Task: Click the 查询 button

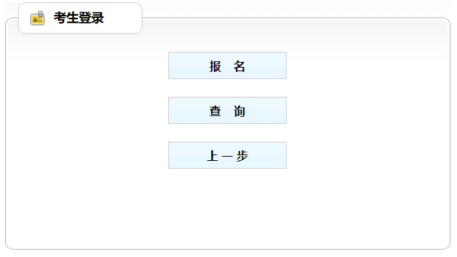Action: (x=227, y=110)
